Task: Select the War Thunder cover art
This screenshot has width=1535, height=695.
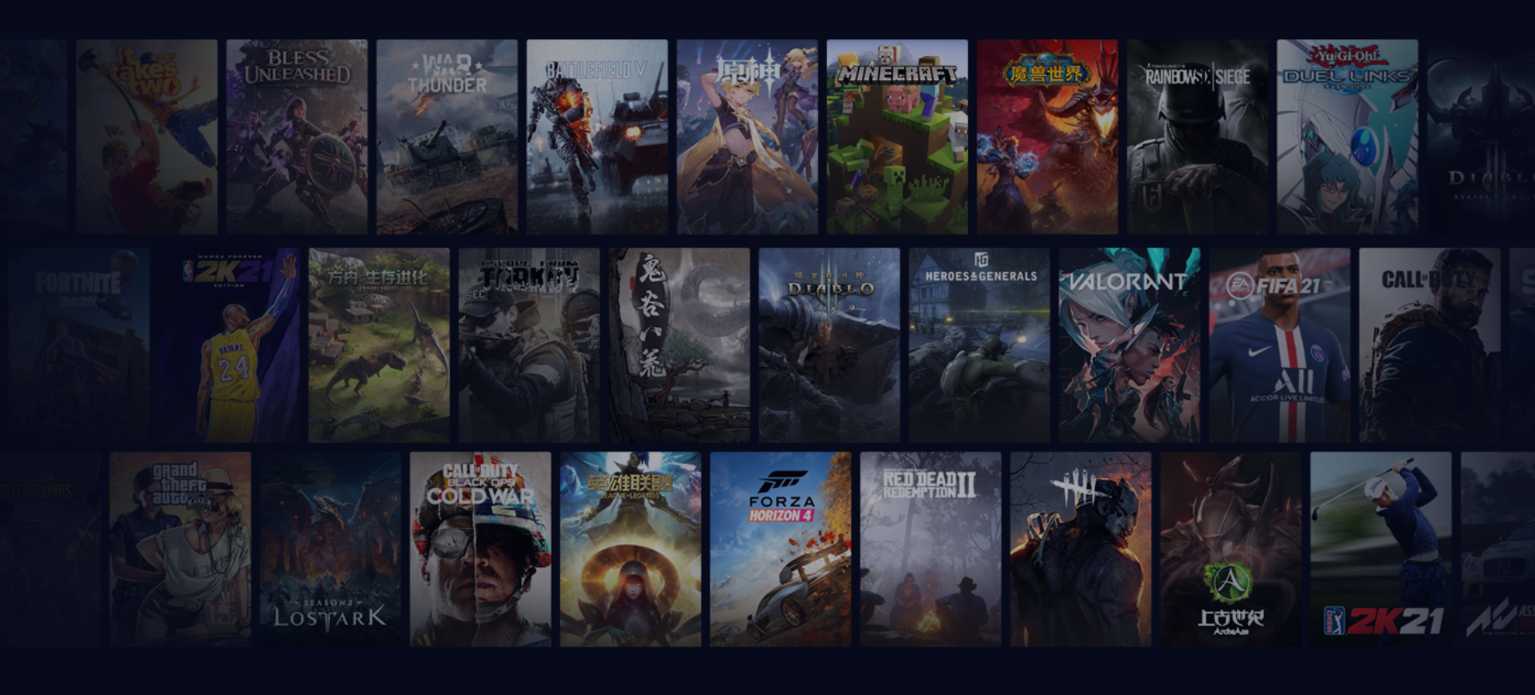Action: click(x=447, y=137)
